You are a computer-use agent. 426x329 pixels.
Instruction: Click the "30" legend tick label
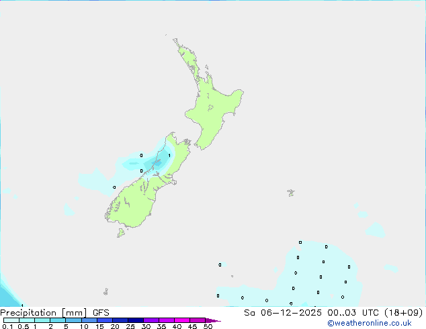146,326
